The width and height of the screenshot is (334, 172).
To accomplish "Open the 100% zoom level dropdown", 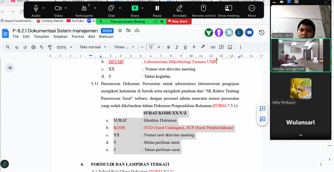I will (x=64, y=47).
